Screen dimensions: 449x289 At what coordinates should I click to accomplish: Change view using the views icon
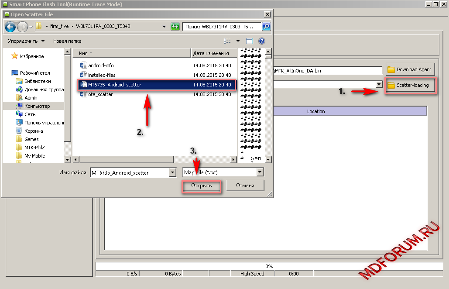coord(227,41)
